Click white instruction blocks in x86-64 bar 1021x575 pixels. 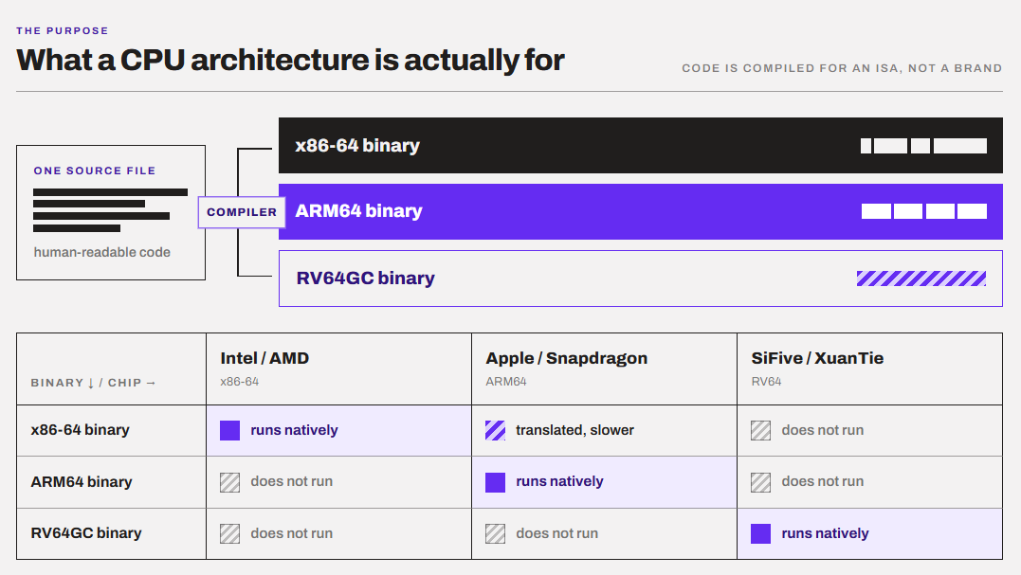pos(923,146)
